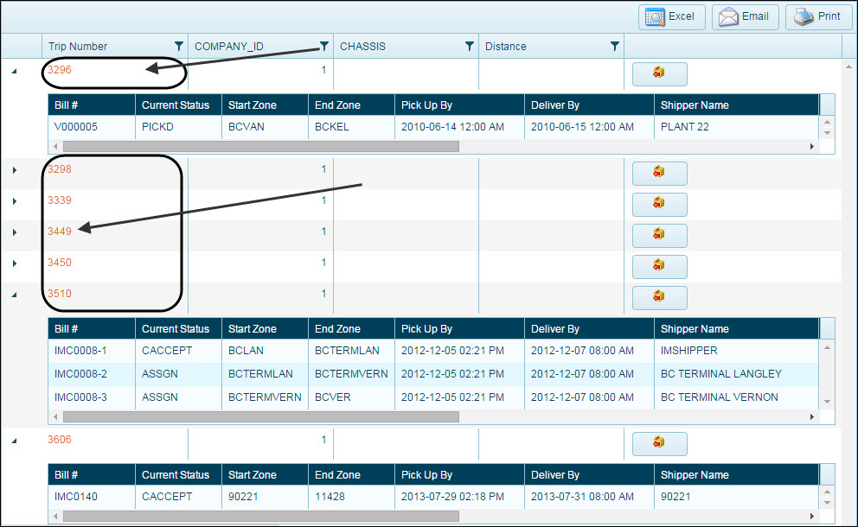Collapse the trip 3296 row
The width and height of the screenshot is (858, 527).
pos(14,71)
